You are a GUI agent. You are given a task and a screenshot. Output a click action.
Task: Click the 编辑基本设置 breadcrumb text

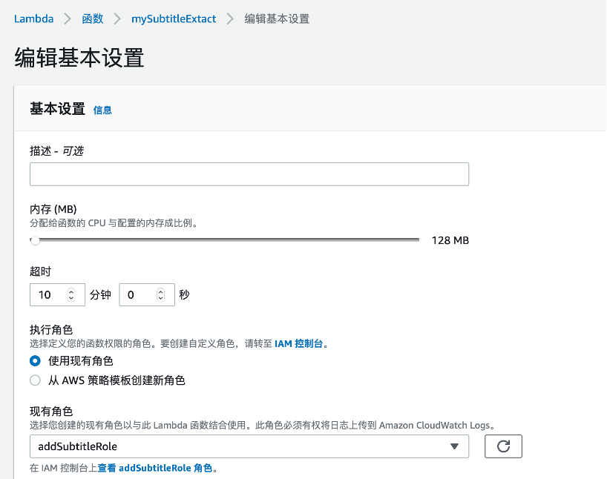pyautogui.click(x=277, y=19)
